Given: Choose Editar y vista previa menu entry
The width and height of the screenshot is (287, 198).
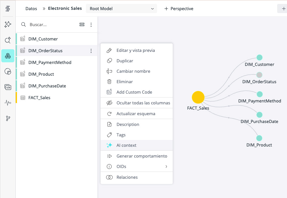Looking at the screenshot, I should click(136, 51).
